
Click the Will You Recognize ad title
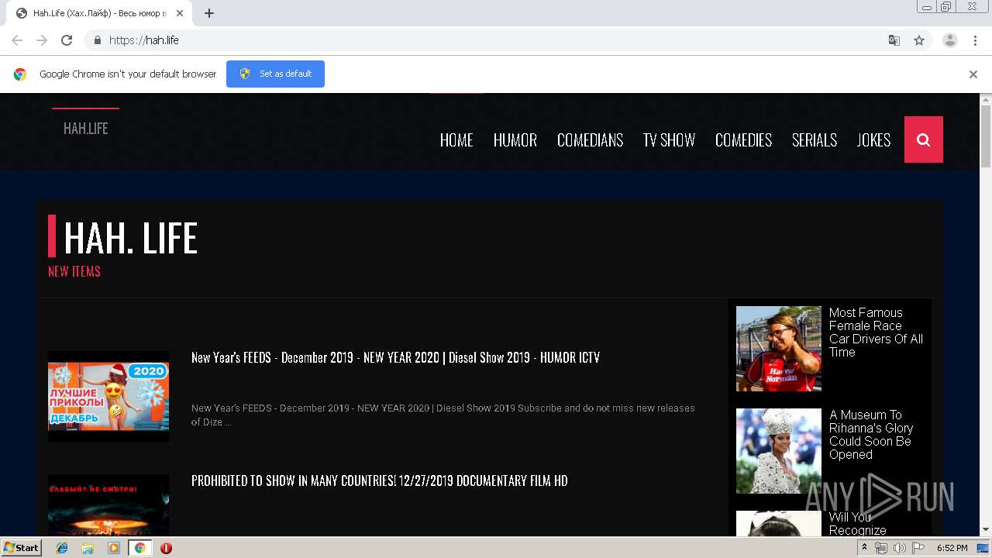[x=857, y=524]
